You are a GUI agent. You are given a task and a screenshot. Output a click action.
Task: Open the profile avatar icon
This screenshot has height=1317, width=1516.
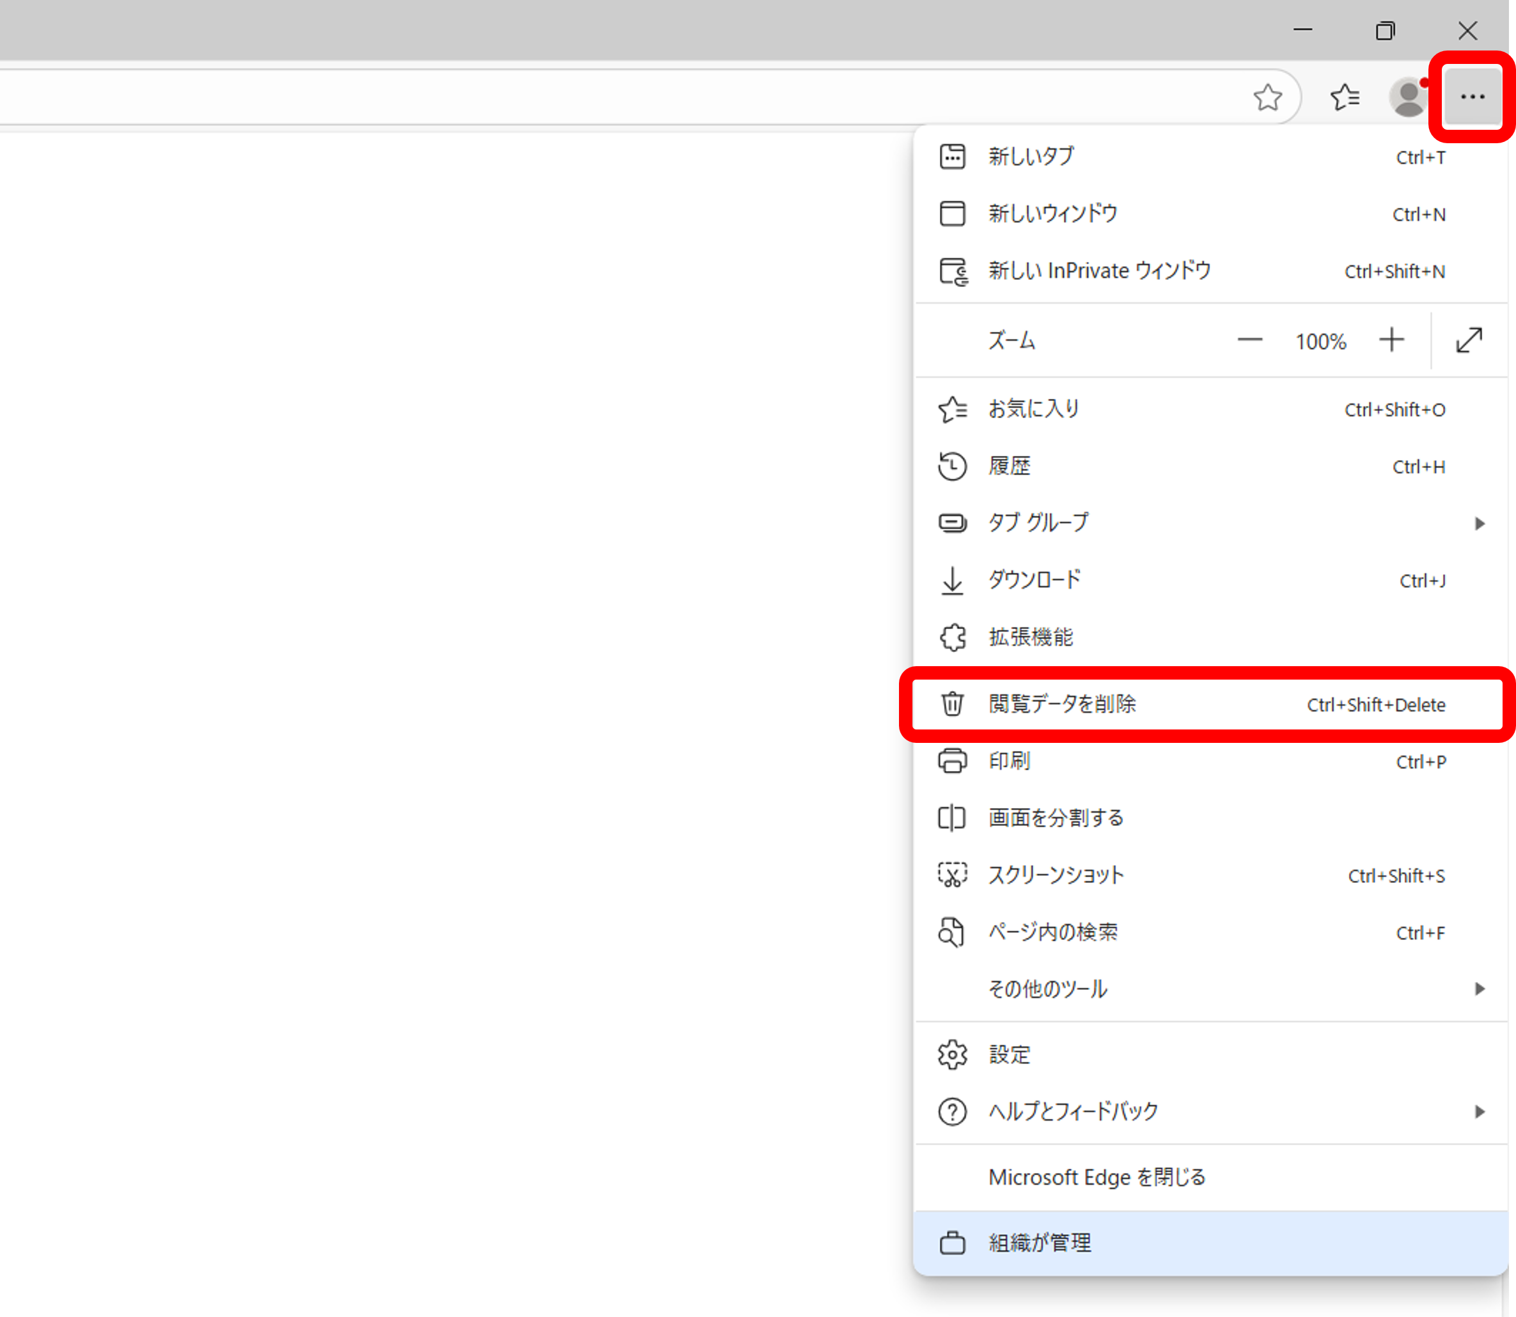(1408, 97)
